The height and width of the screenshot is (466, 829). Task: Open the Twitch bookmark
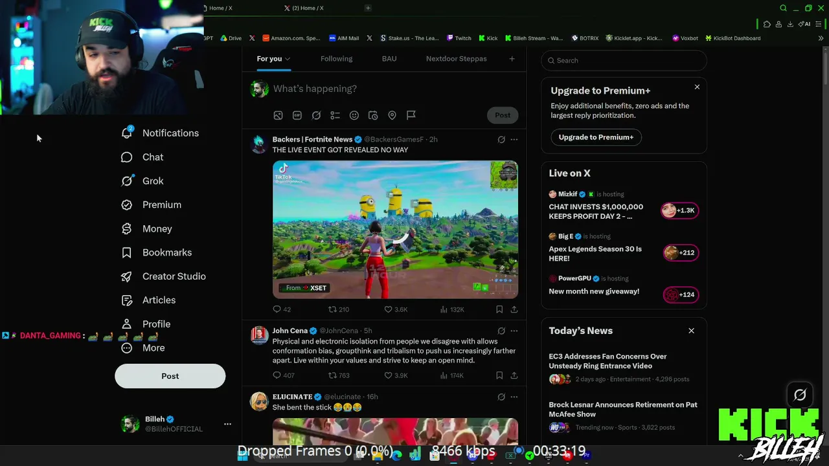click(459, 38)
